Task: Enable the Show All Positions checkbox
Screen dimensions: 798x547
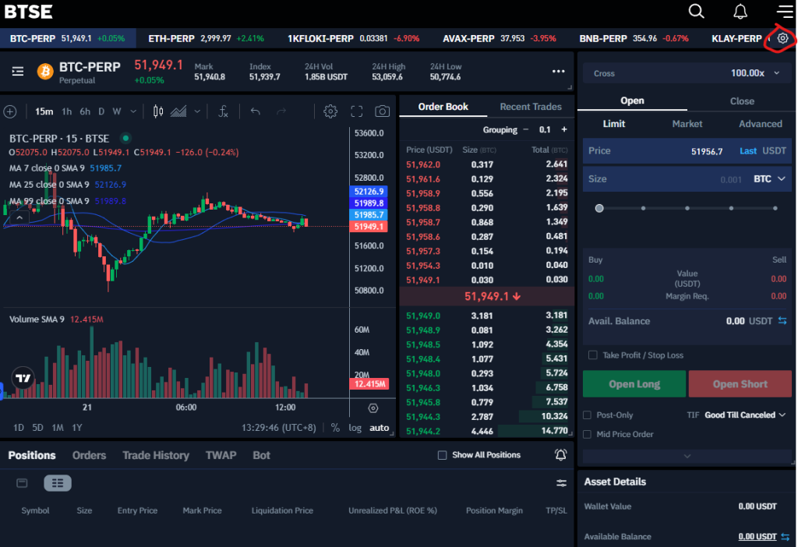Action: point(442,455)
